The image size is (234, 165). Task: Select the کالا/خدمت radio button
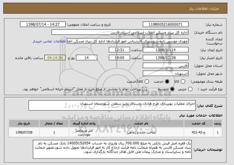[x=147, y=81]
